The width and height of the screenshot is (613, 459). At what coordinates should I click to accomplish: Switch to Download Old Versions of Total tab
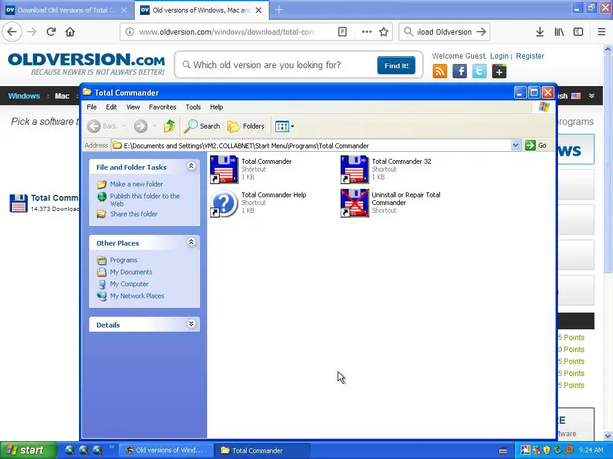tap(66, 10)
